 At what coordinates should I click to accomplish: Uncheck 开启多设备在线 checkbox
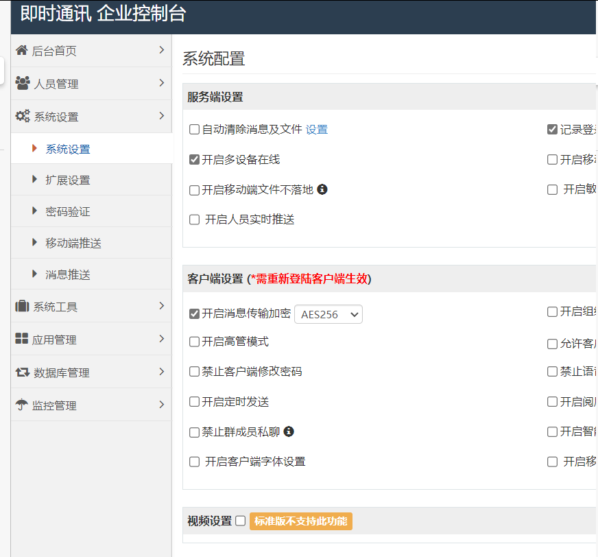(x=195, y=159)
